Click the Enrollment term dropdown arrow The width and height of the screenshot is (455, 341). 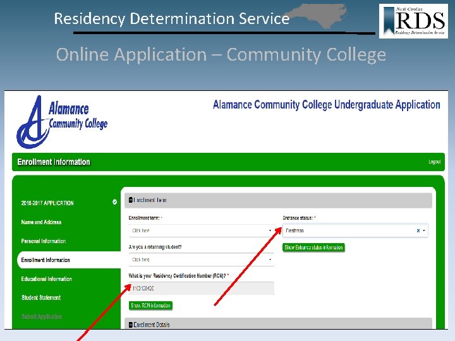coord(270,230)
